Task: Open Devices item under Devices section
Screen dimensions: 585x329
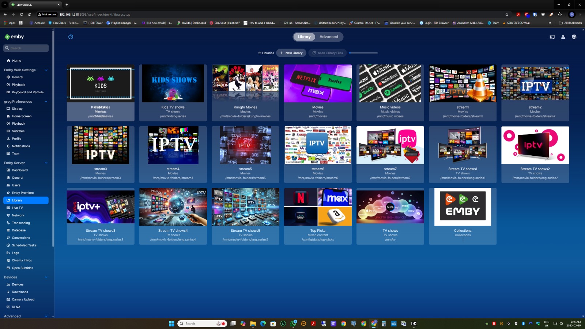Action: (x=26, y=284)
